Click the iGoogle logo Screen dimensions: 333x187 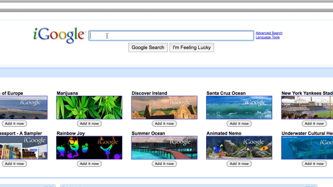pos(59,35)
